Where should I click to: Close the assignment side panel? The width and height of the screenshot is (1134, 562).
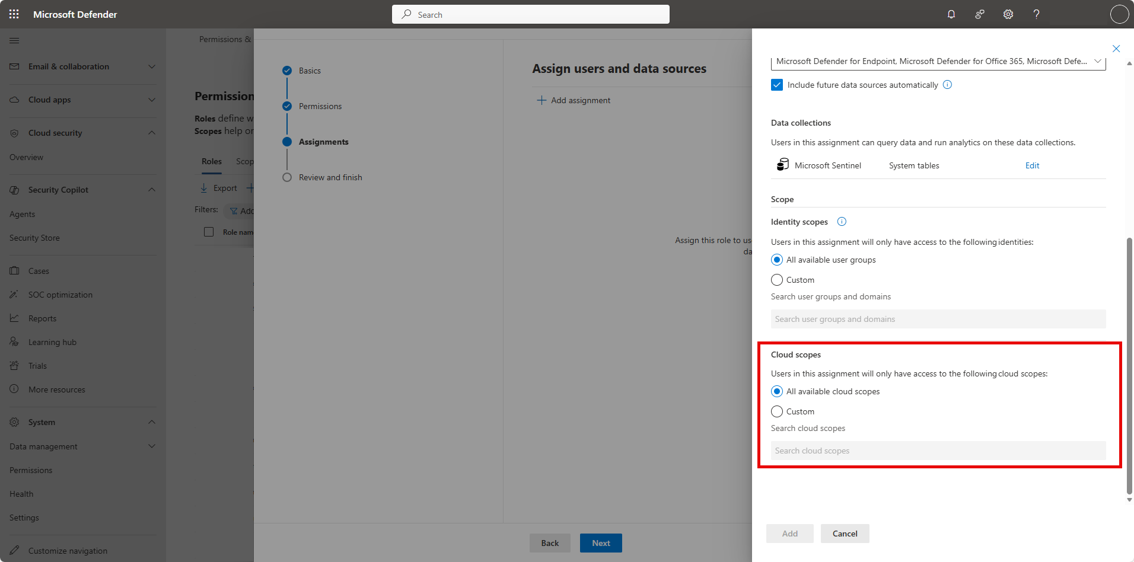1116,49
